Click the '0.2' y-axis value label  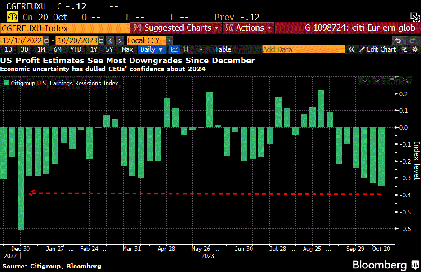click(x=403, y=94)
